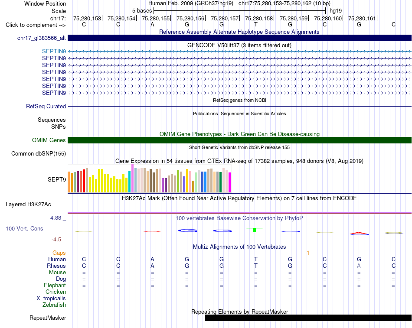Open the RepeatMasker track label
Screen dimensions: 412x328
click(x=48, y=318)
